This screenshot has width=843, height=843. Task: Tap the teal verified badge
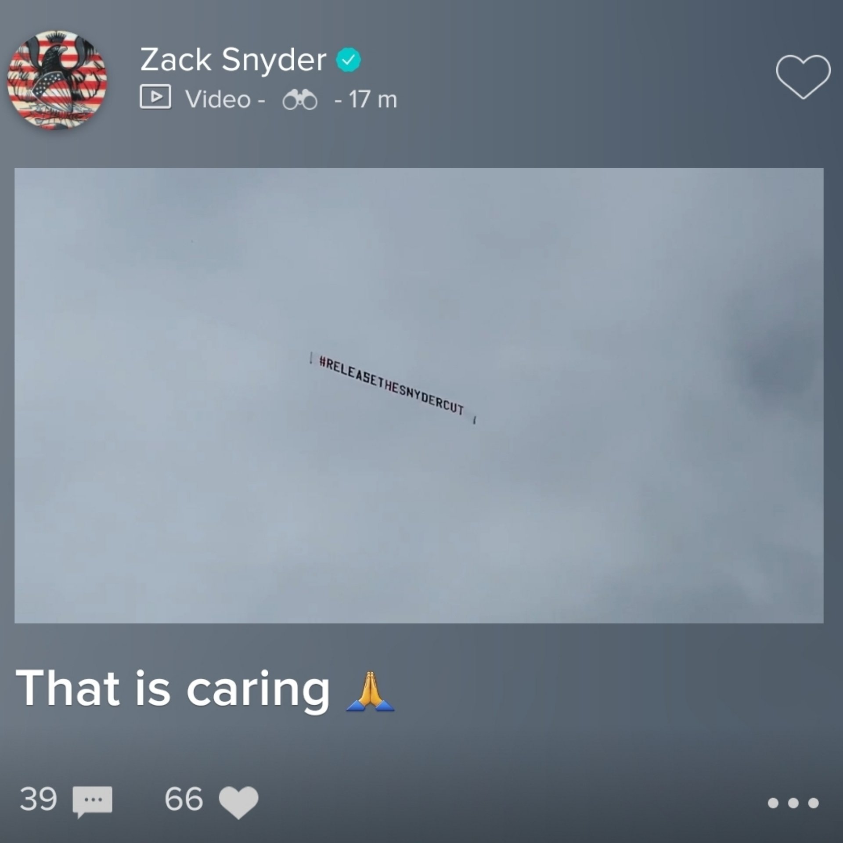coord(349,61)
